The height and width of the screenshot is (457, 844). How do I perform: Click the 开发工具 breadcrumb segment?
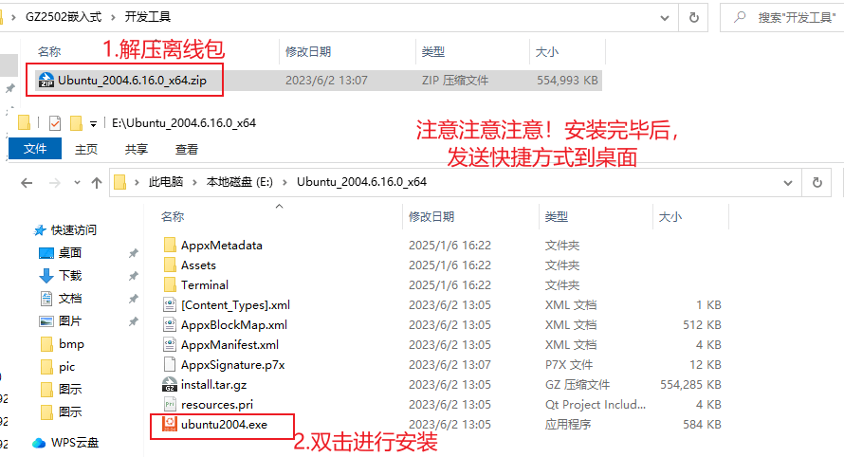(x=148, y=17)
